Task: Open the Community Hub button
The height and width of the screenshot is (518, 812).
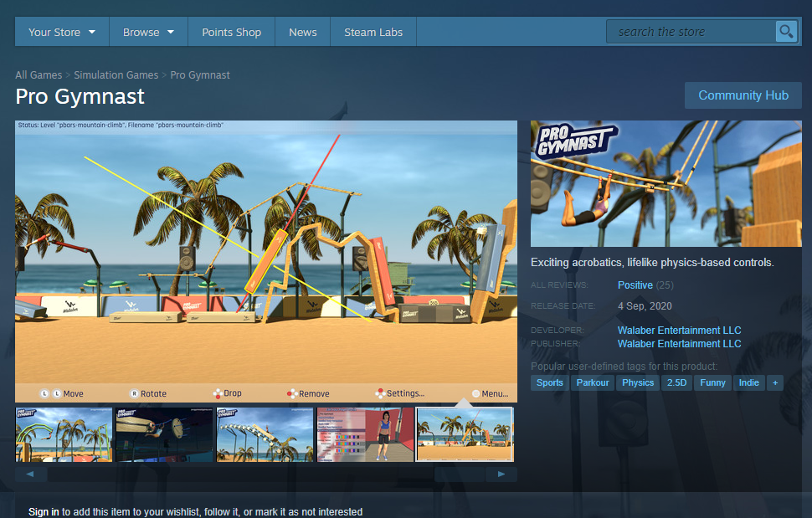Action: (x=743, y=95)
